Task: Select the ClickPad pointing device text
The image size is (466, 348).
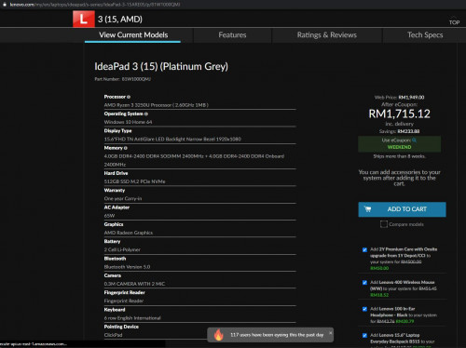Action: tap(113, 335)
